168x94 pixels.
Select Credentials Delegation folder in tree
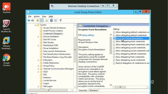[53, 34]
